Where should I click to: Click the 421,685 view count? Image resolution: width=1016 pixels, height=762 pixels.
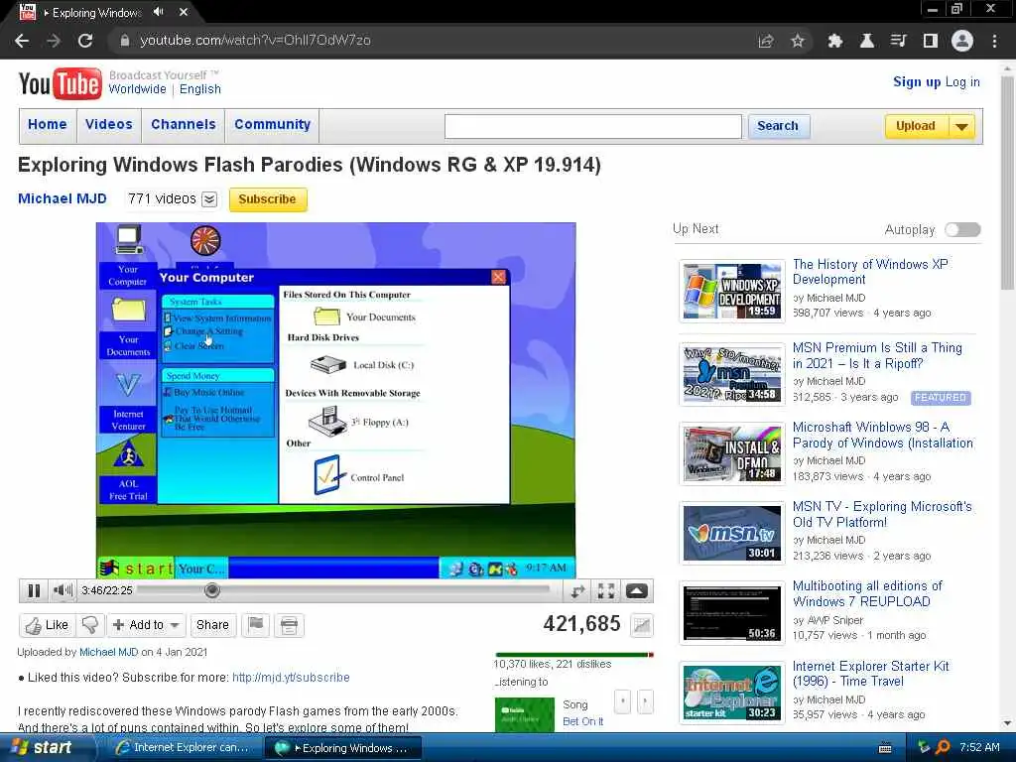tap(581, 623)
